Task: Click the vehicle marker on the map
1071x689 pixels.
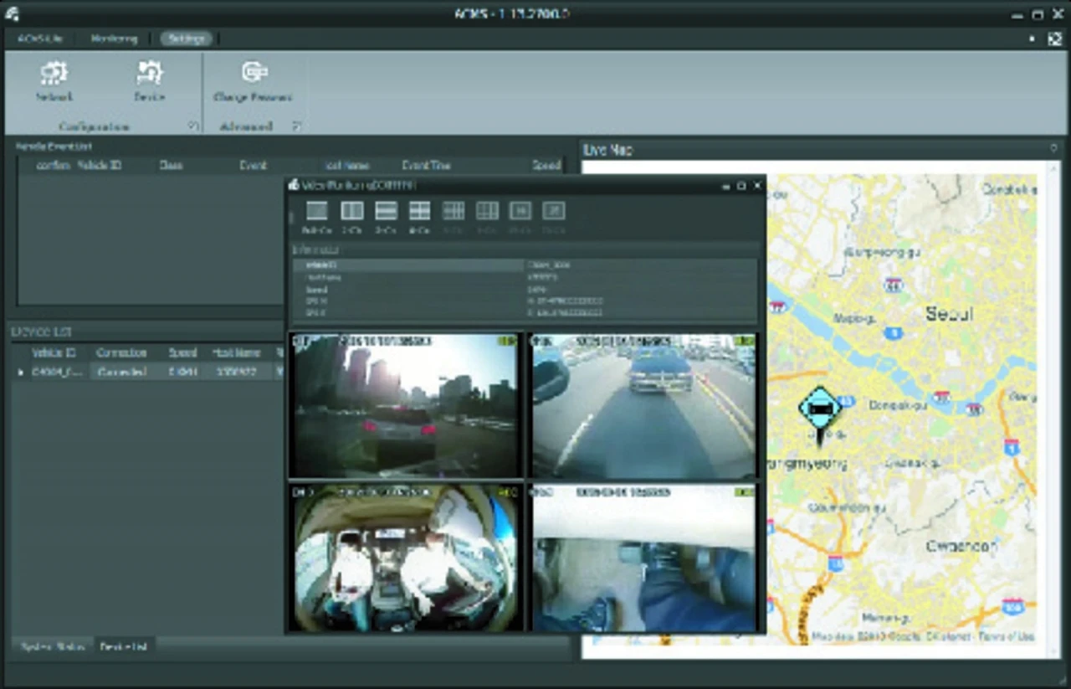Action: click(x=820, y=408)
